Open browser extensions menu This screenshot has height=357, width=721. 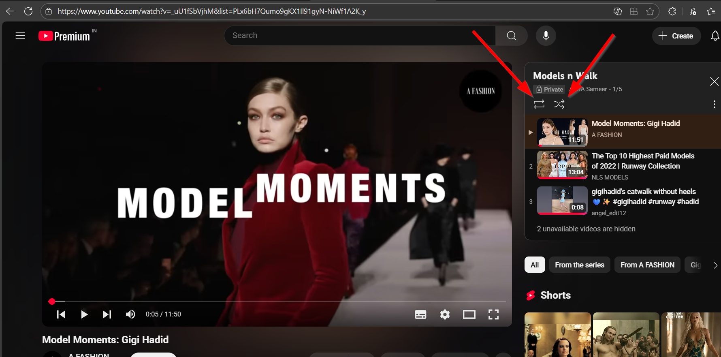pos(672,11)
